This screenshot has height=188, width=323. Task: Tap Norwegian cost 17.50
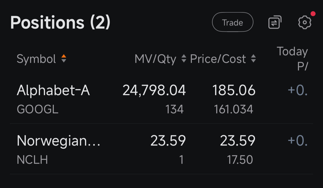(240, 160)
